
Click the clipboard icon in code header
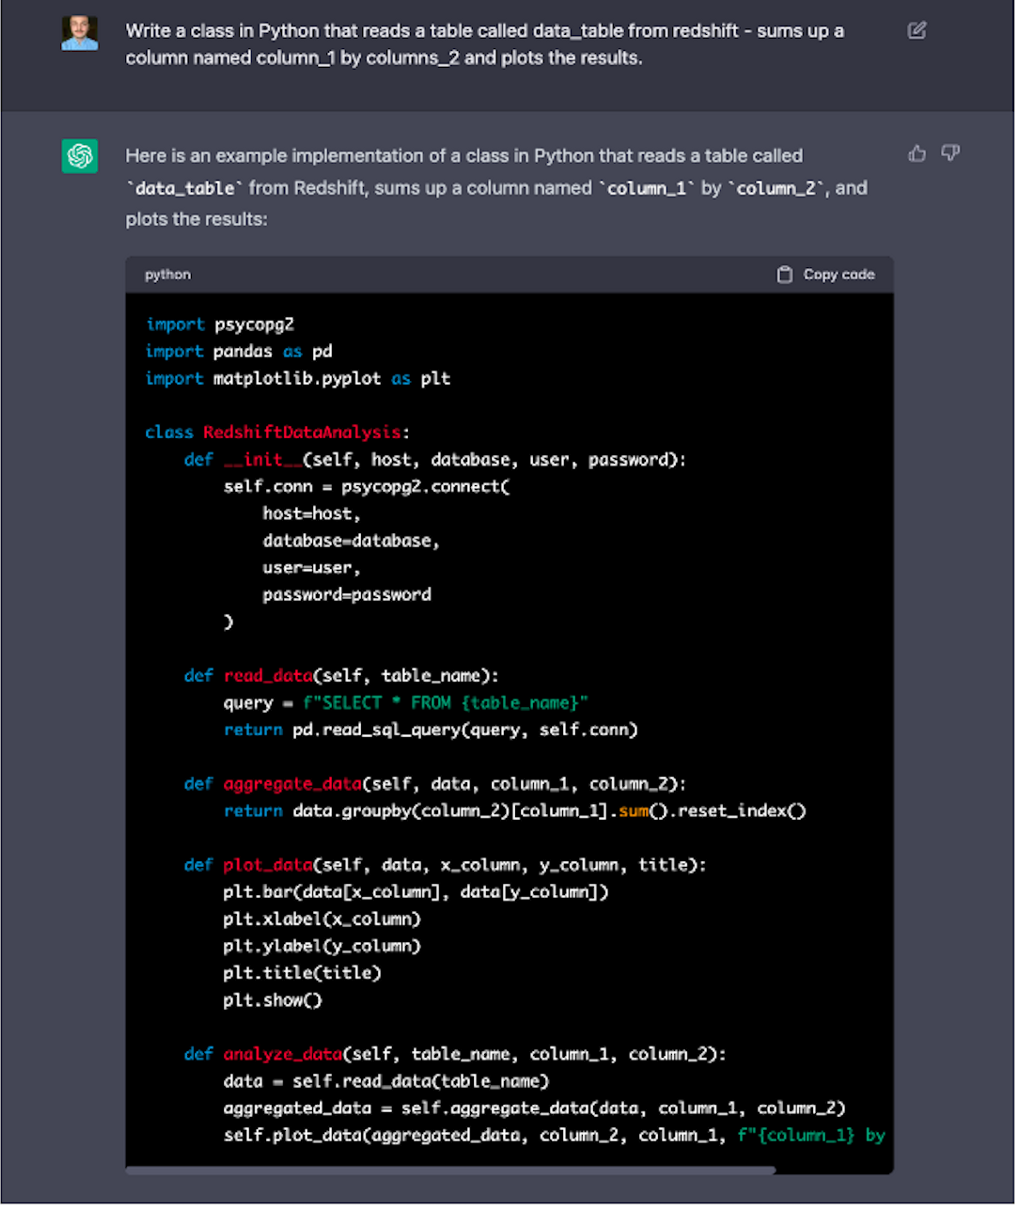[784, 274]
